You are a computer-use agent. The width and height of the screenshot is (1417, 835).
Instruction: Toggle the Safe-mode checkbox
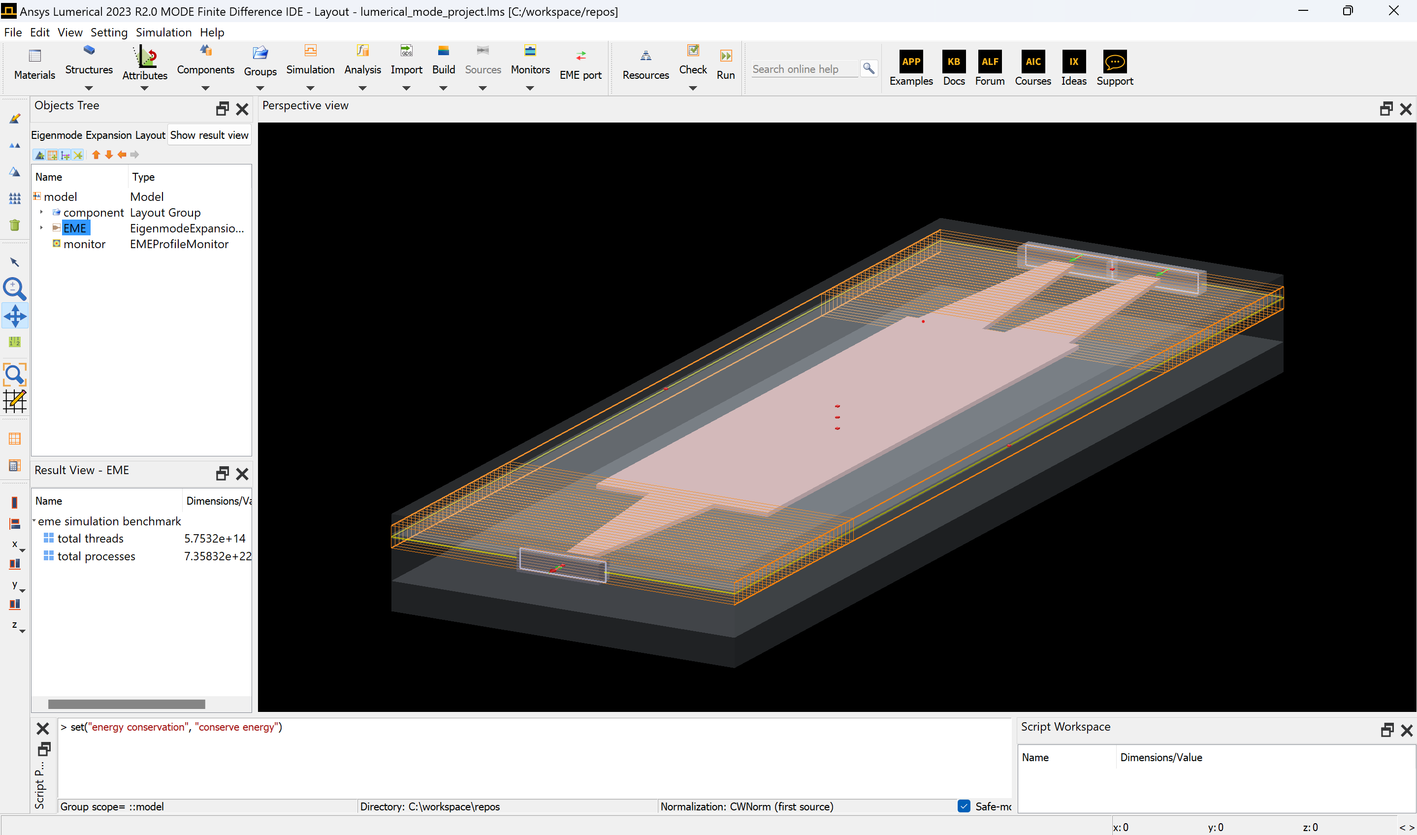click(x=964, y=806)
